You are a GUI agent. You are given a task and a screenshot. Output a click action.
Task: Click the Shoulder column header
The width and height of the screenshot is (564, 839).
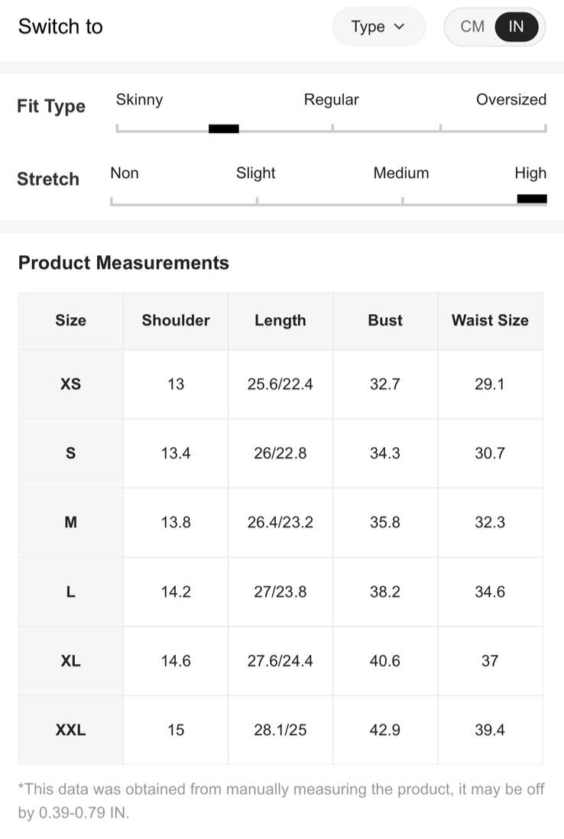click(x=176, y=320)
